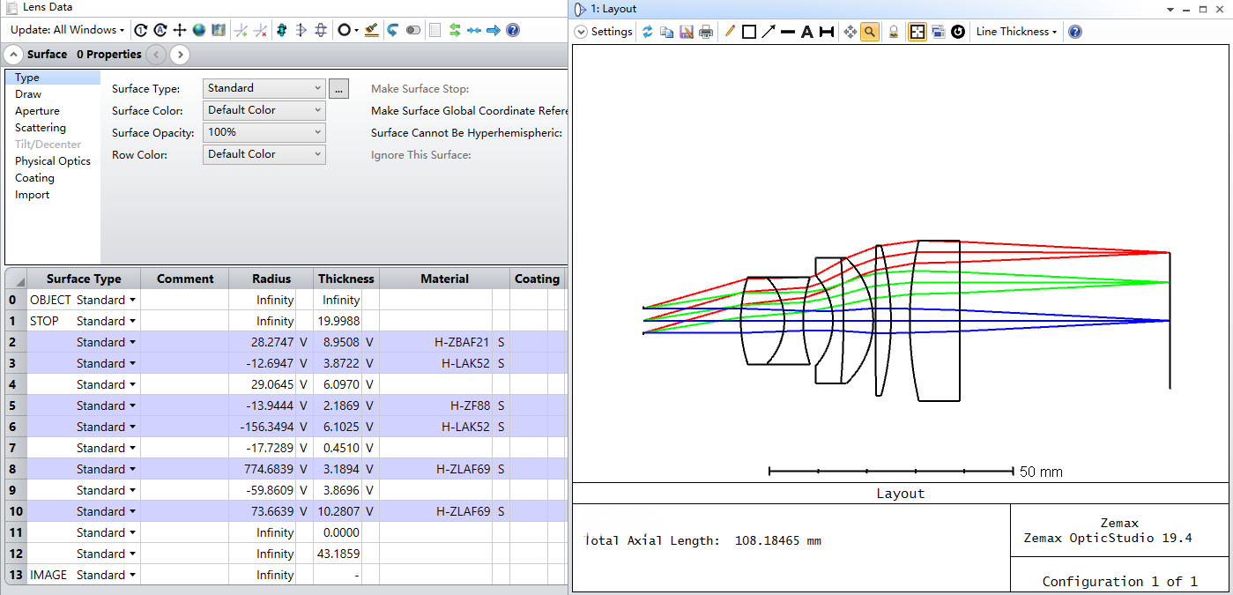Toggle variable flag on surface 4 Thickness

point(370,384)
